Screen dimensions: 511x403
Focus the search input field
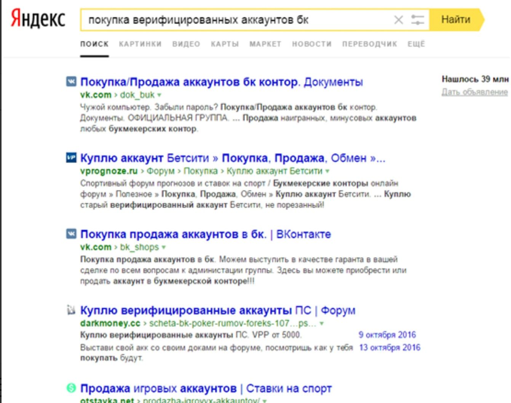236,20
